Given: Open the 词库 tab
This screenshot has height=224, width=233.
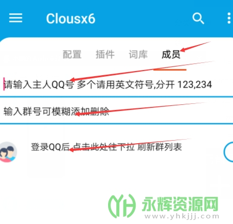Looking at the screenshot, I should tap(138, 54).
